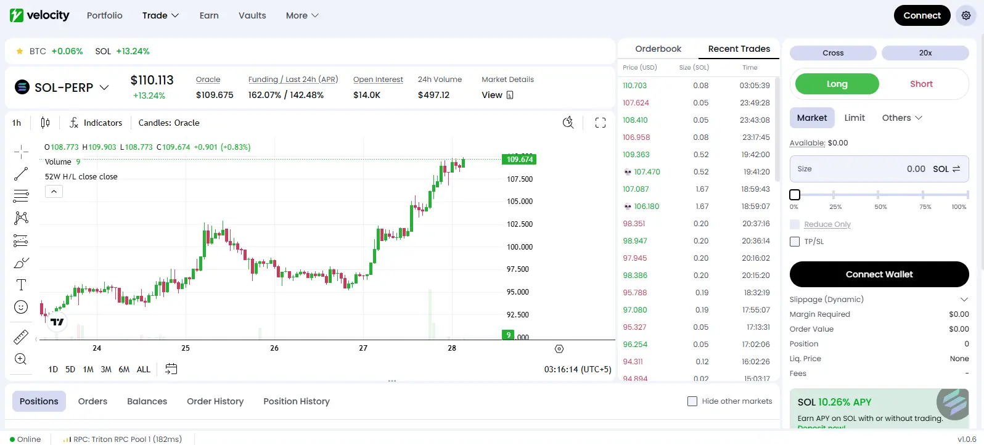Click the TradingView logo on chart
Viewport: 984px width, 445px height.
57,322
